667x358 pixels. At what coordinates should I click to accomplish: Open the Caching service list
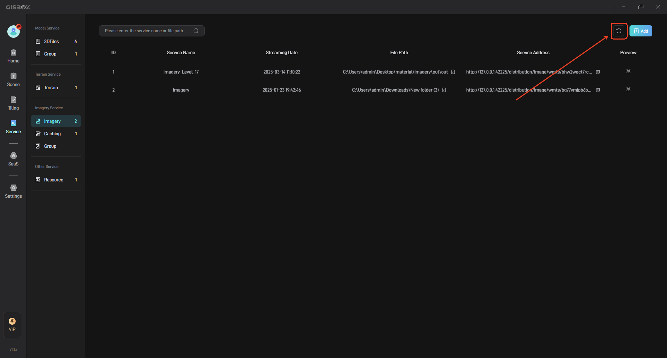pos(56,134)
